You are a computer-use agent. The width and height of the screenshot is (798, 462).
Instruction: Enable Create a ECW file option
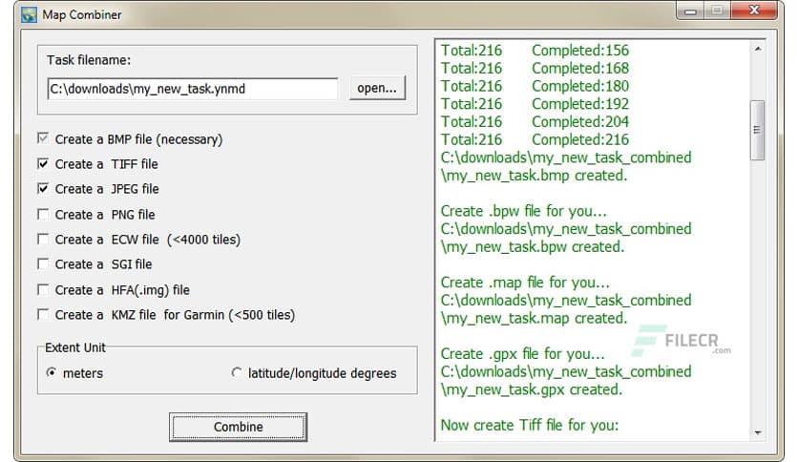point(43,239)
